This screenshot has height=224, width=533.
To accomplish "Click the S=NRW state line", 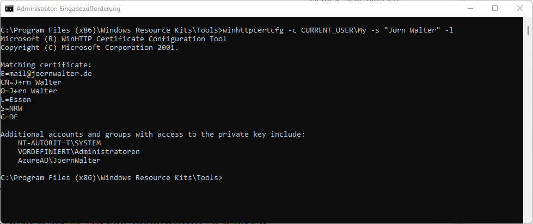I will pyautogui.click(x=11, y=108).
